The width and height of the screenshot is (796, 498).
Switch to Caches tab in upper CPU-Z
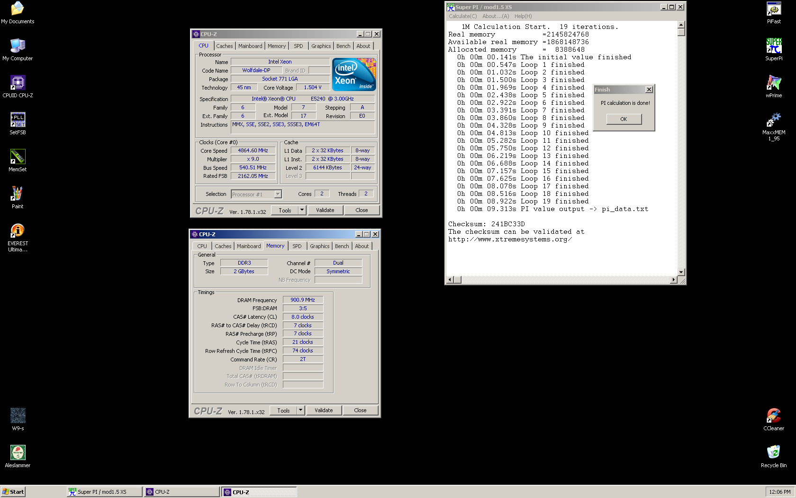pyautogui.click(x=224, y=46)
